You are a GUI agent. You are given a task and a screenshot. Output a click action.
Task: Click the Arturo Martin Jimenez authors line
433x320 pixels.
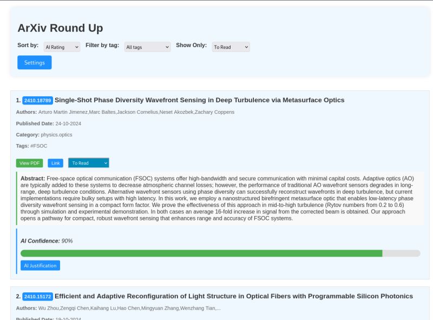pos(125,112)
